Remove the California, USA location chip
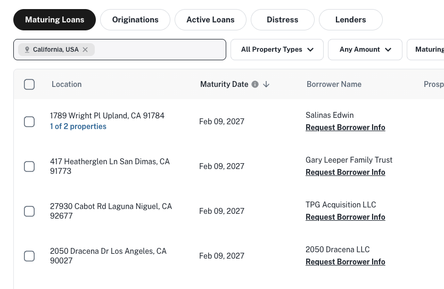Image resolution: width=444 pixels, height=289 pixels. coord(85,50)
